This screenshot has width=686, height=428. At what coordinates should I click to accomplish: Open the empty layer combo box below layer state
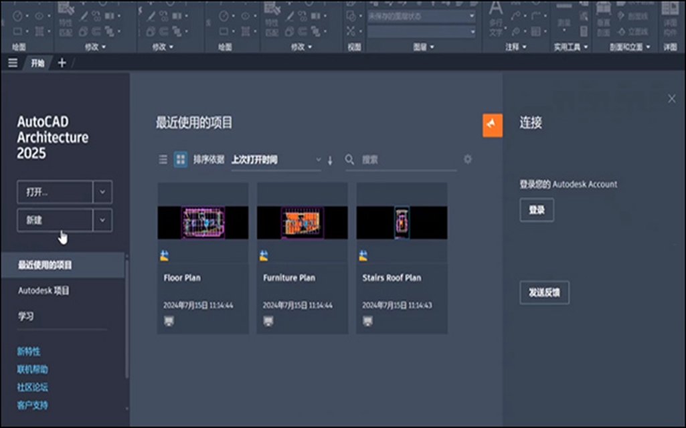pos(422,31)
